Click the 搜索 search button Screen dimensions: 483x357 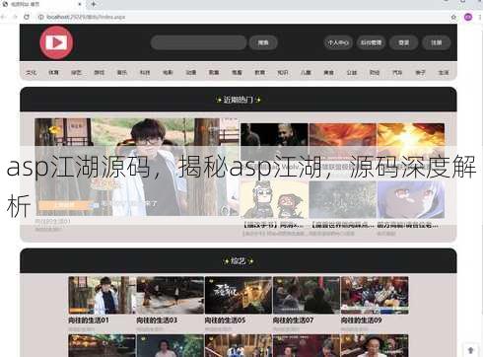coord(263,42)
